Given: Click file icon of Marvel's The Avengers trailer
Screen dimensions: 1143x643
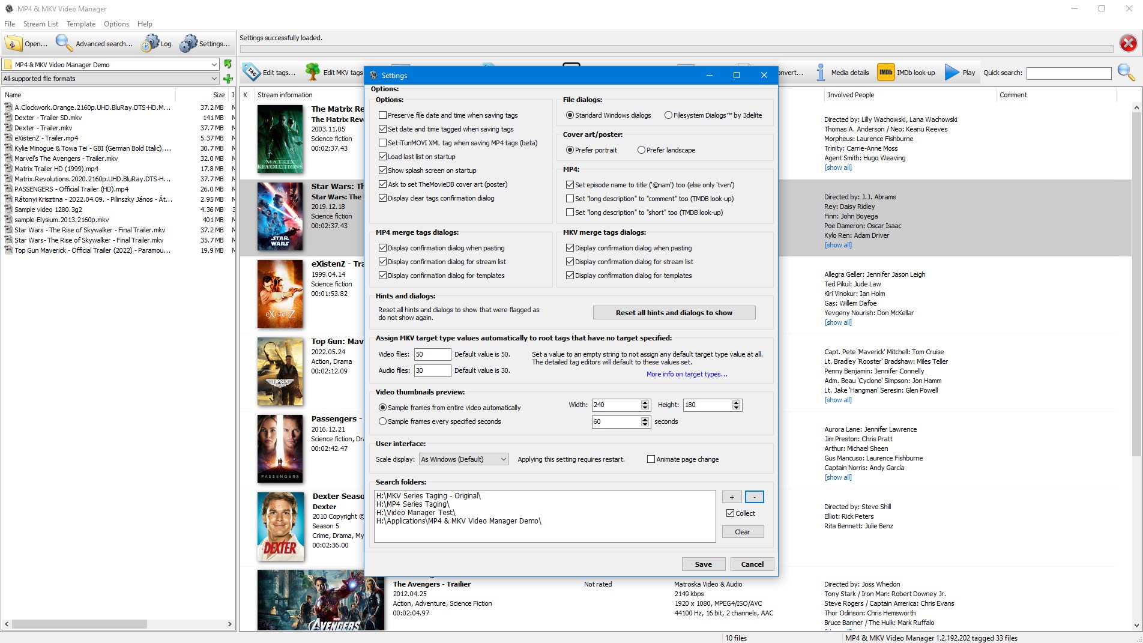Looking at the screenshot, I should click(8, 158).
